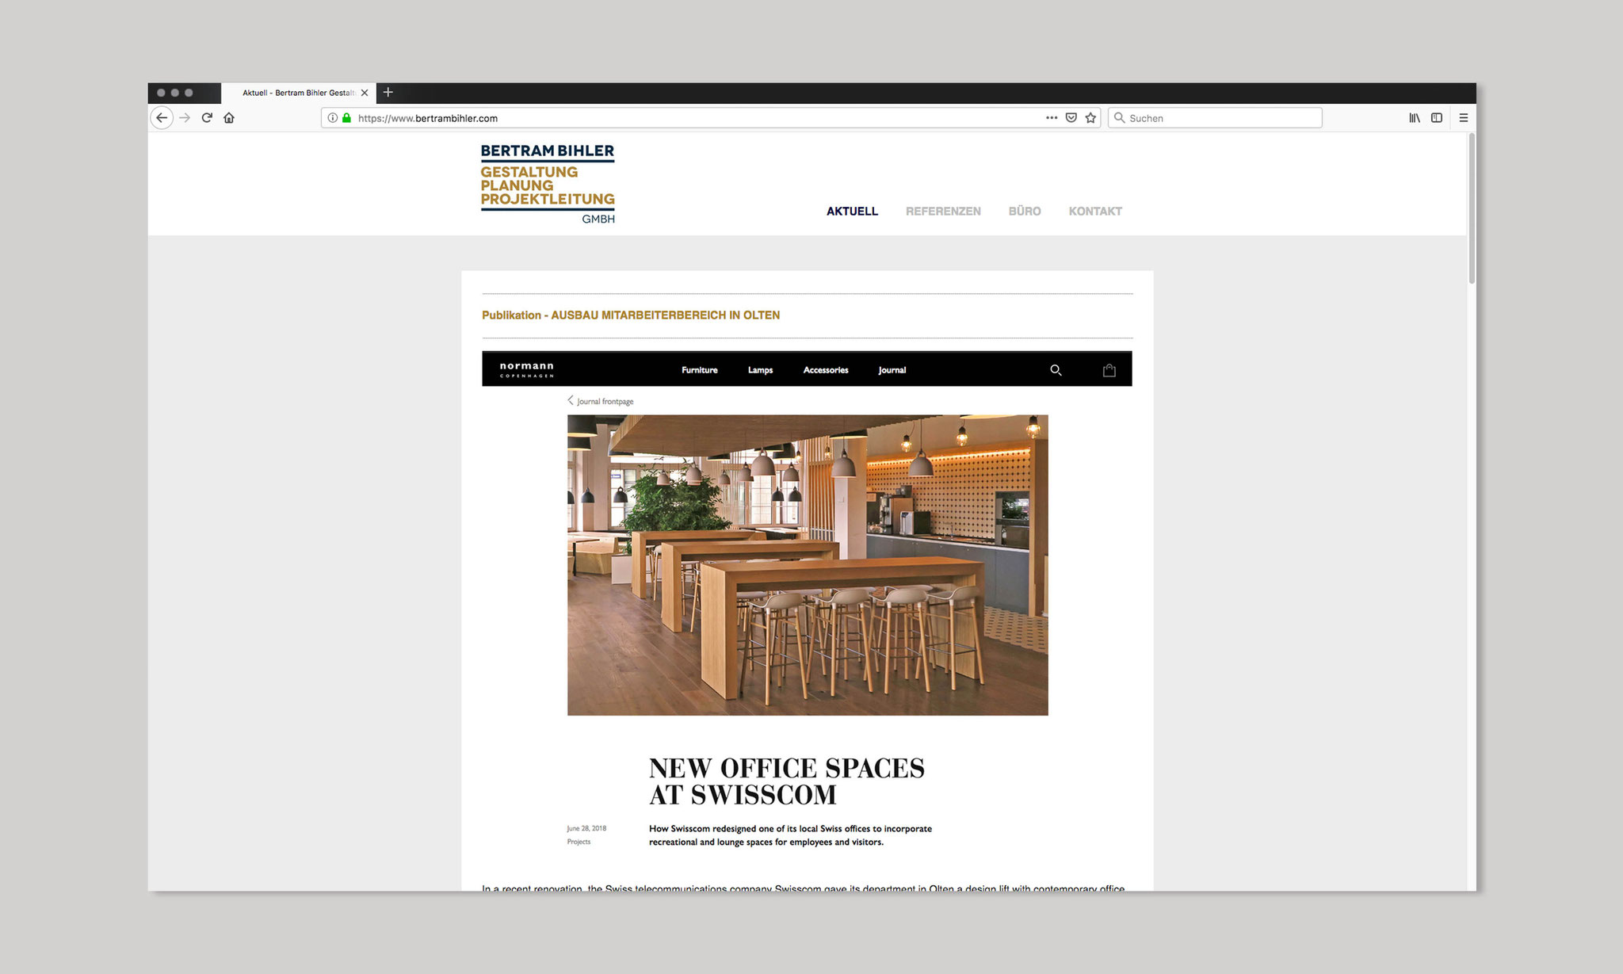The height and width of the screenshot is (974, 1623).
Task: Click the New Office Spaces at Swisscom headline
Action: [x=786, y=781]
